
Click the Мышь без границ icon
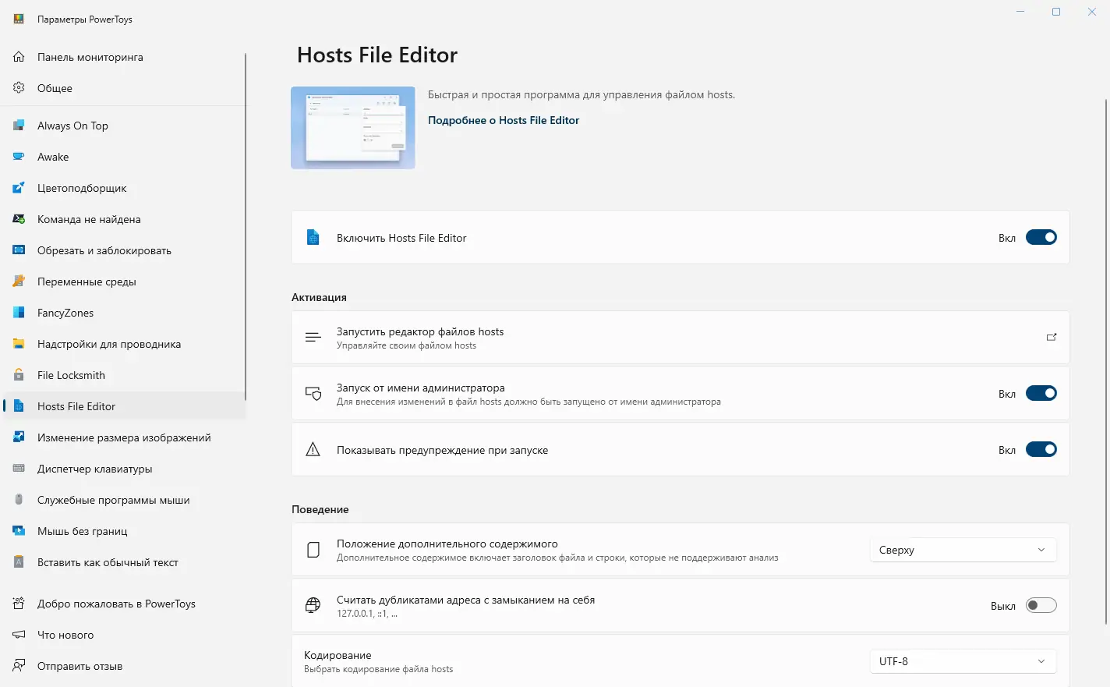tap(19, 531)
